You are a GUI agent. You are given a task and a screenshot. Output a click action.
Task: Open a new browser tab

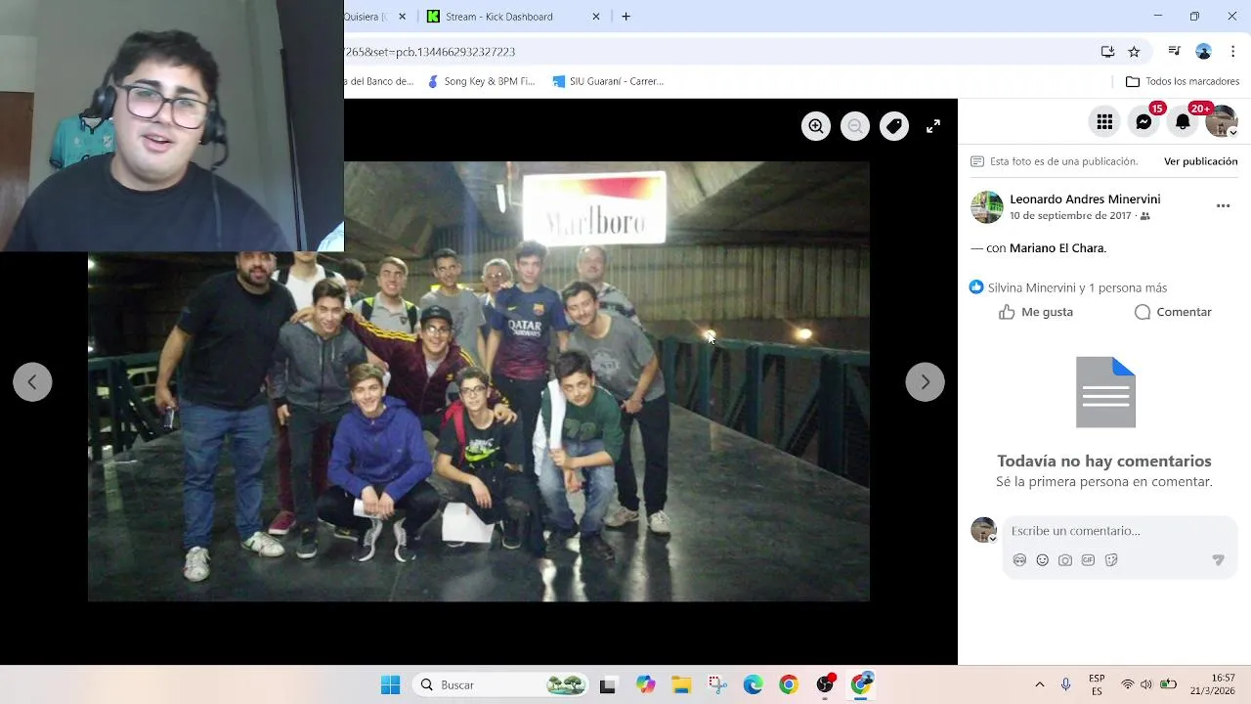[625, 17]
